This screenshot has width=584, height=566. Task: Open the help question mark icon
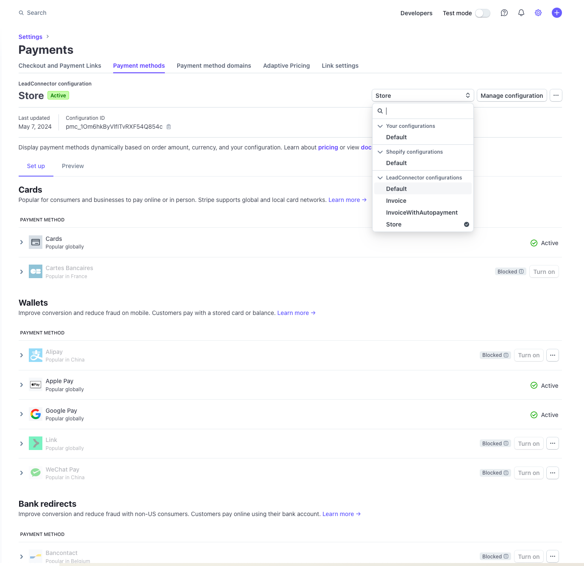(x=504, y=13)
